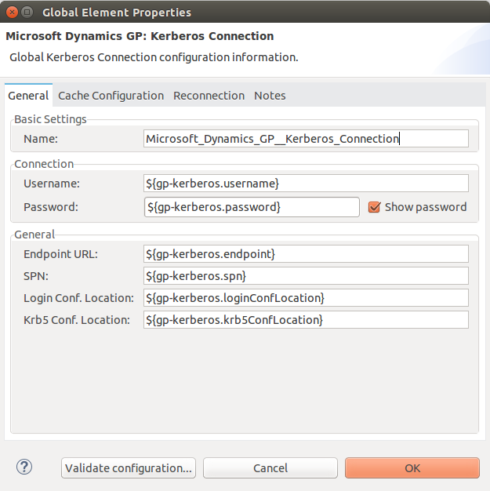Click the SPN input field
This screenshot has height=491, width=490.
tap(306, 276)
